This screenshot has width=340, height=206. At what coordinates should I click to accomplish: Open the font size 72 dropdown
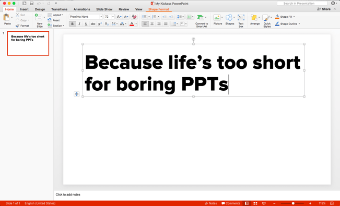(x=113, y=17)
